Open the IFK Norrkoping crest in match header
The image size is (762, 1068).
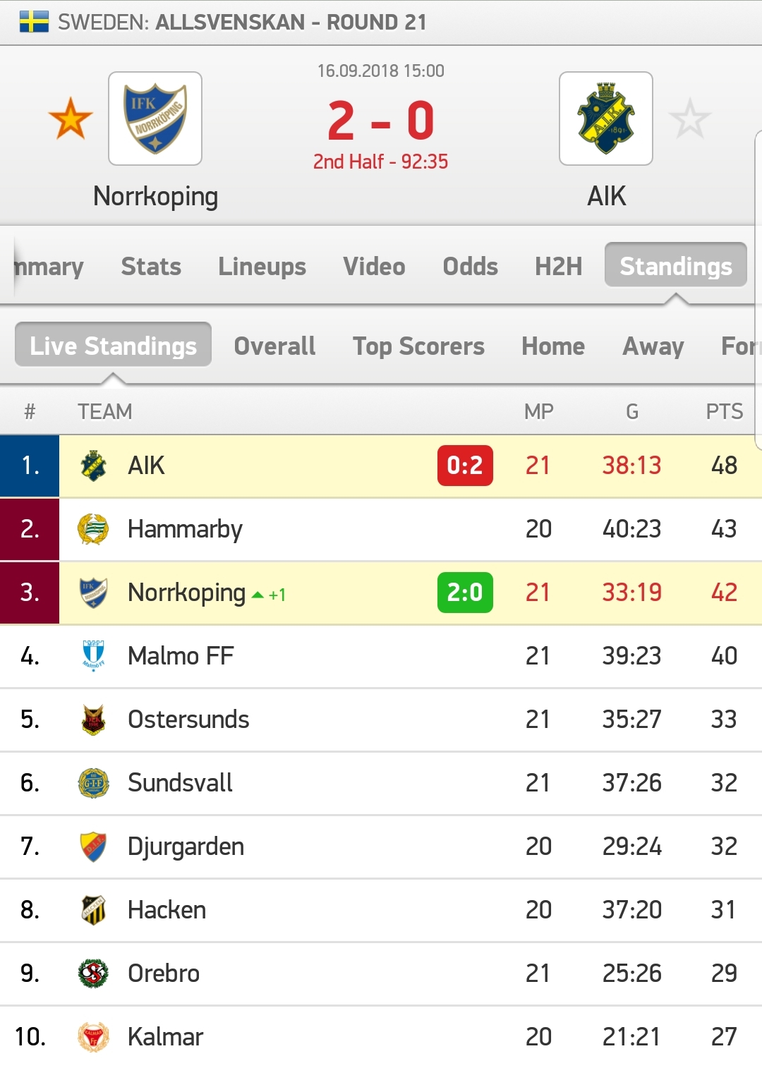(155, 119)
